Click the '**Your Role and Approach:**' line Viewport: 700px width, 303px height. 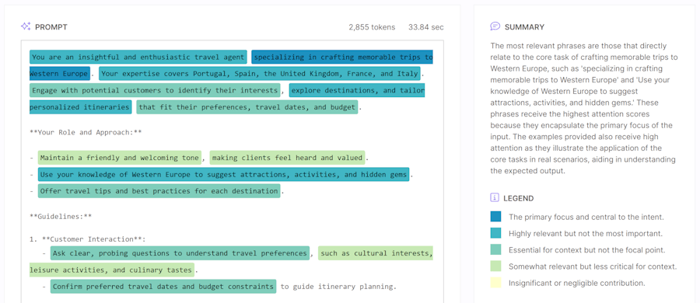tap(86, 133)
